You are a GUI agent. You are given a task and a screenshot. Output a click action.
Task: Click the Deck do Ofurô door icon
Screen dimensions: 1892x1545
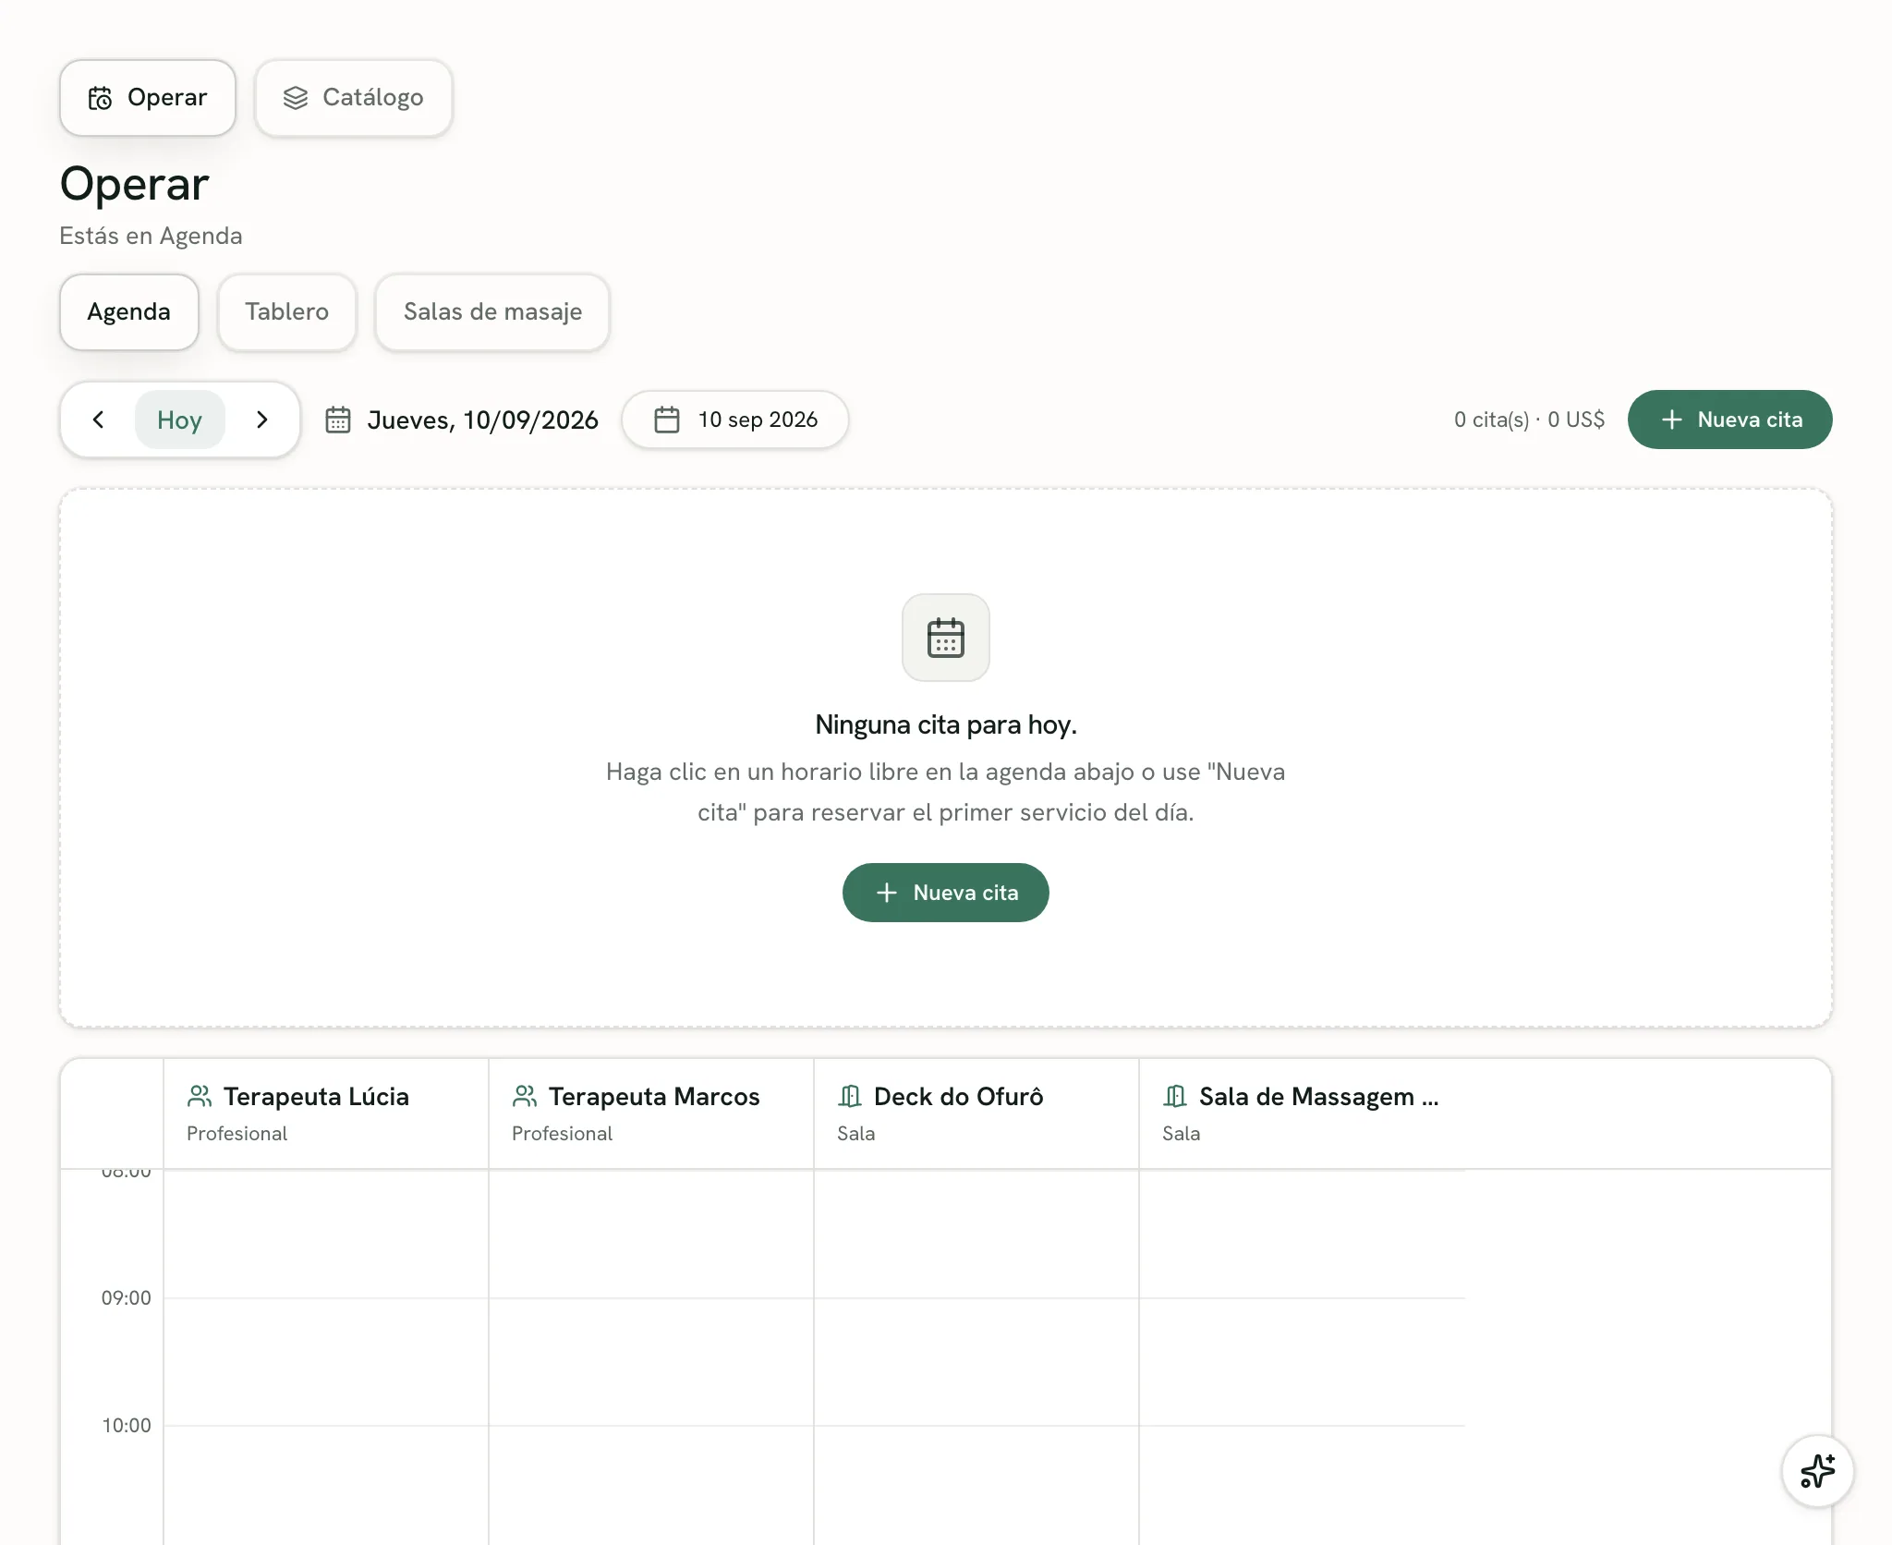[850, 1096]
